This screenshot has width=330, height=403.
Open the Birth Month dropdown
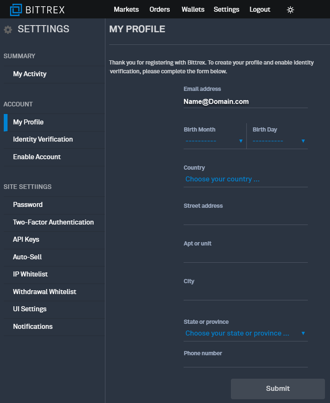pos(214,141)
